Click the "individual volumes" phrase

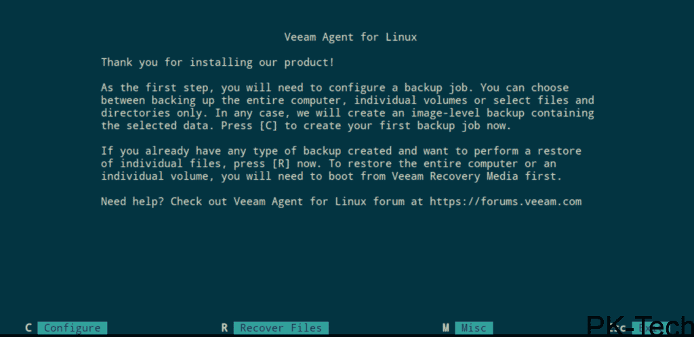(399, 100)
